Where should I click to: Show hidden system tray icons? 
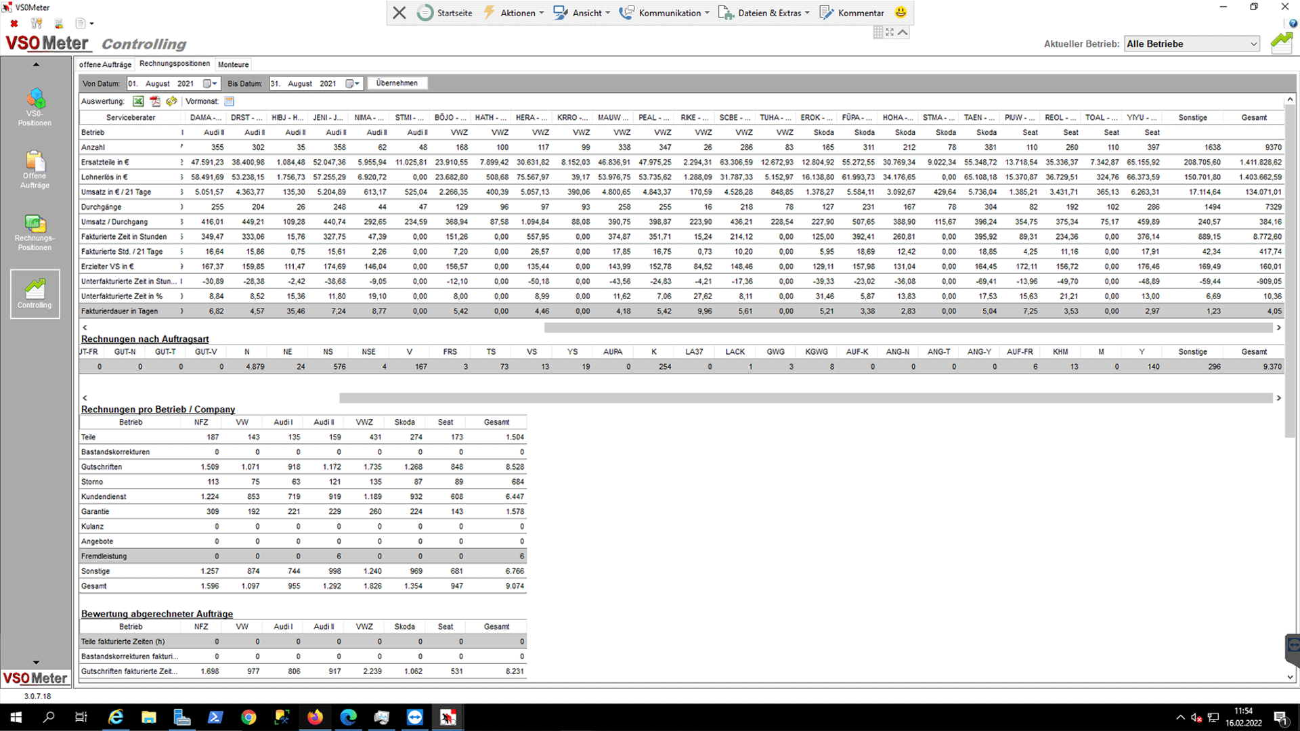tap(1181, 717)
